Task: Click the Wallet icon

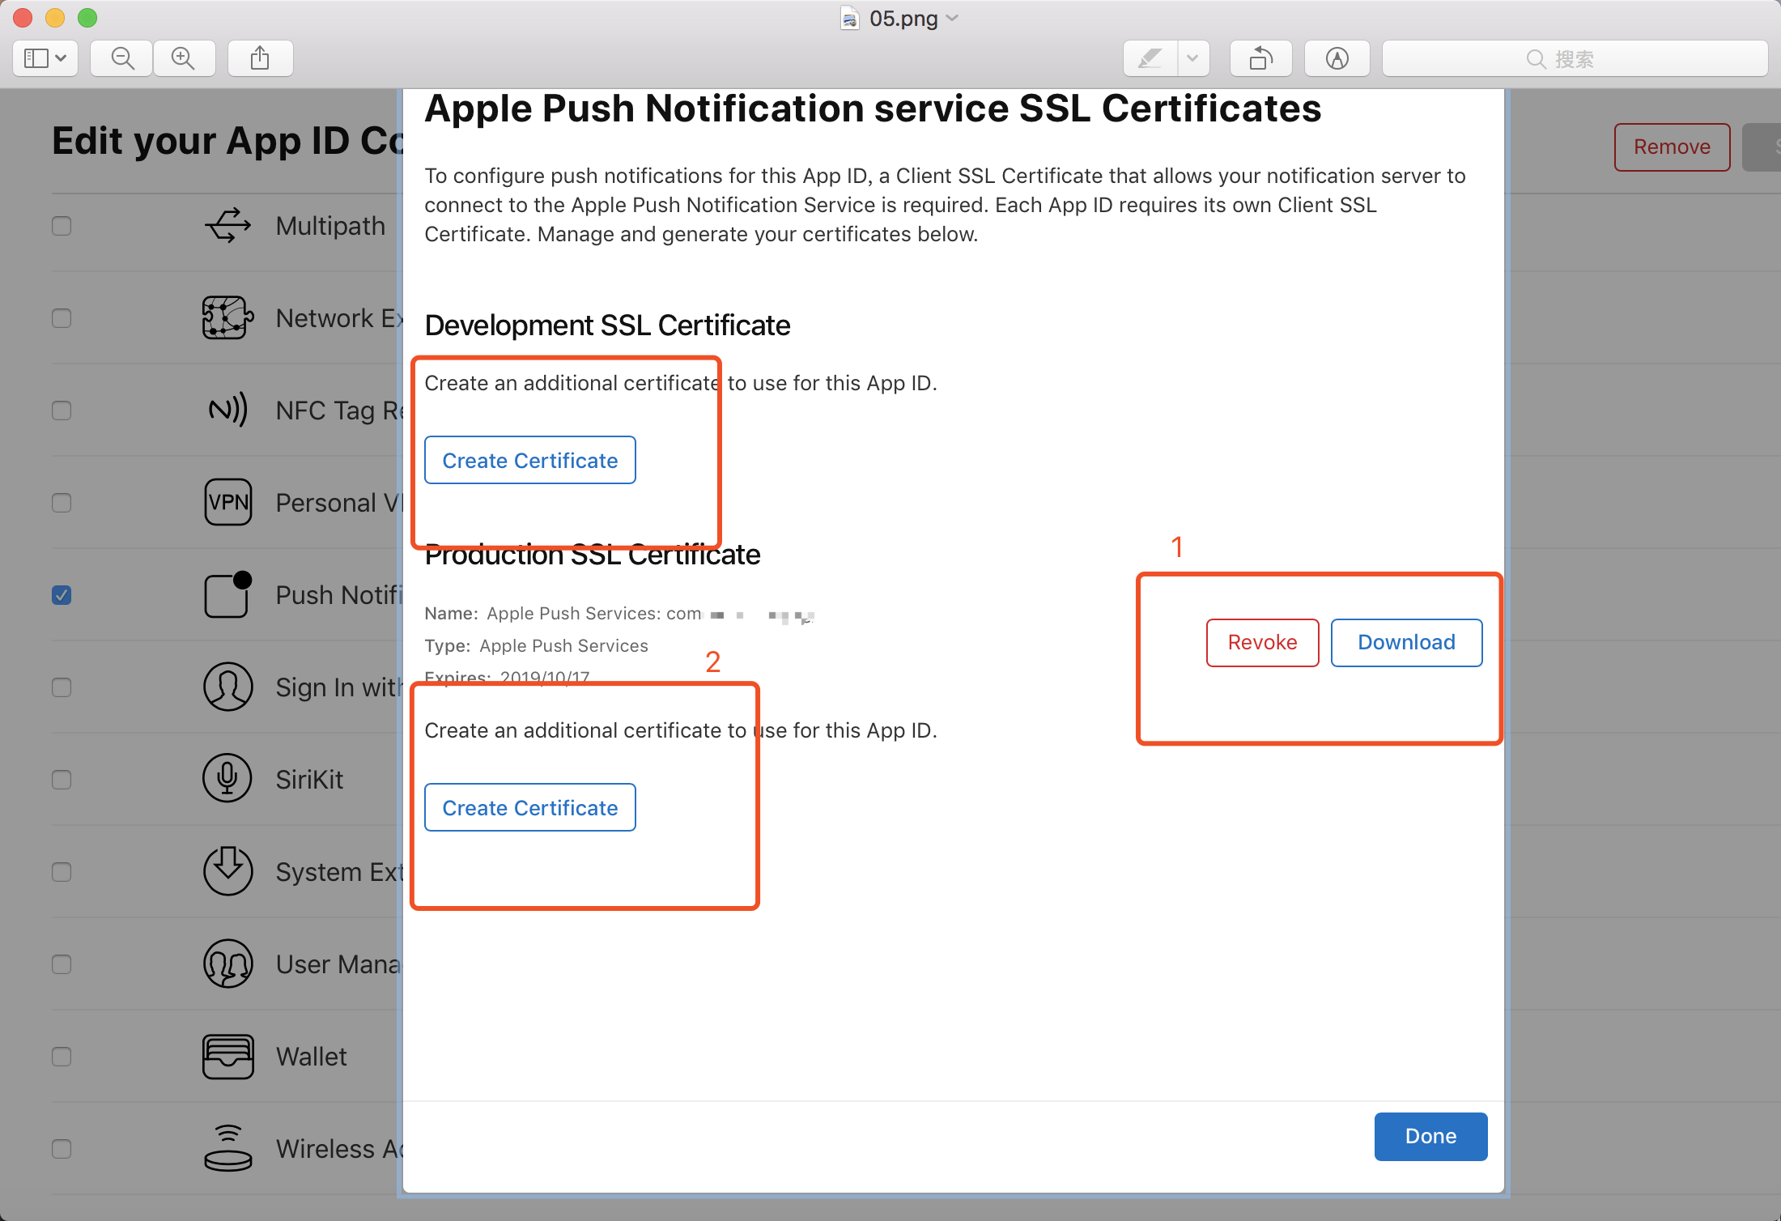Action: tap(228, 1057)
